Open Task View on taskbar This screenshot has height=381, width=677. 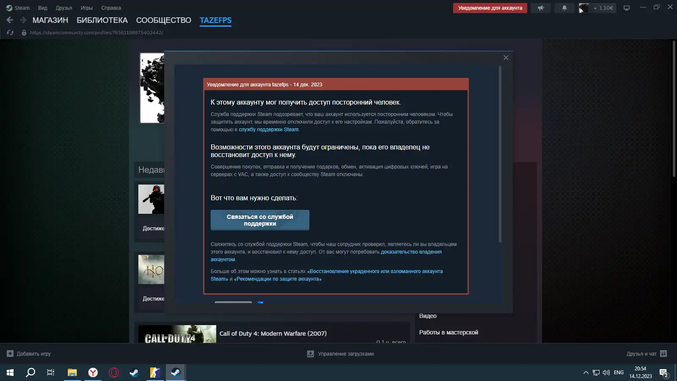click(x=51, y=373)
